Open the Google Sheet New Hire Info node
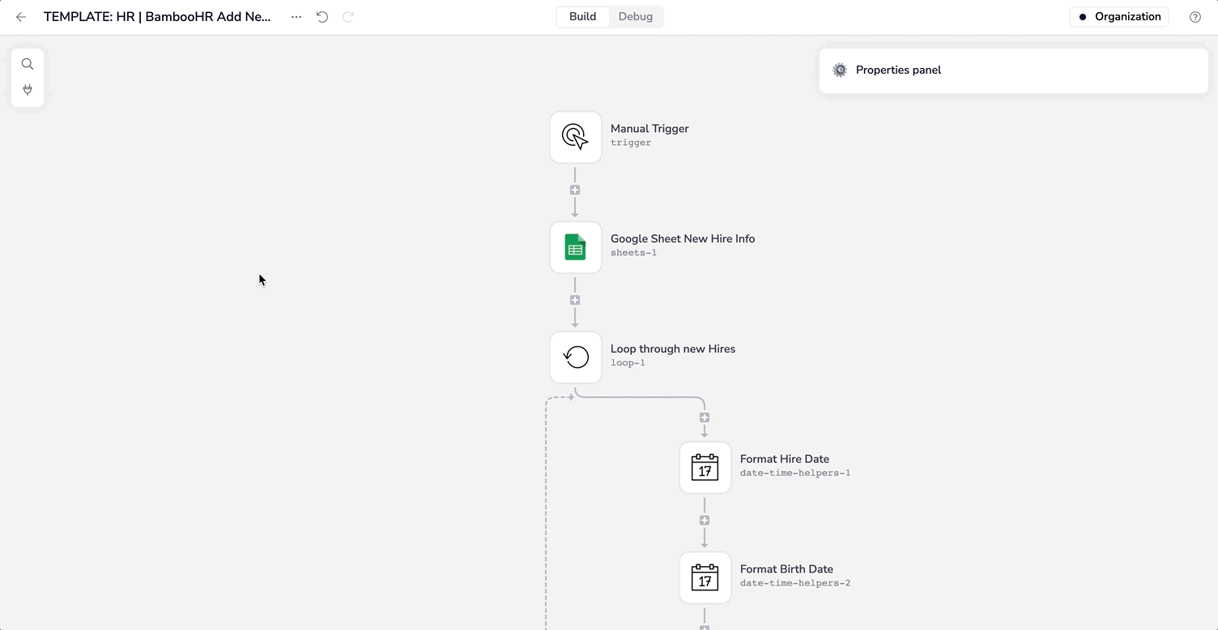The width and height of the screenshot is (1218, 630). (575, 247)
